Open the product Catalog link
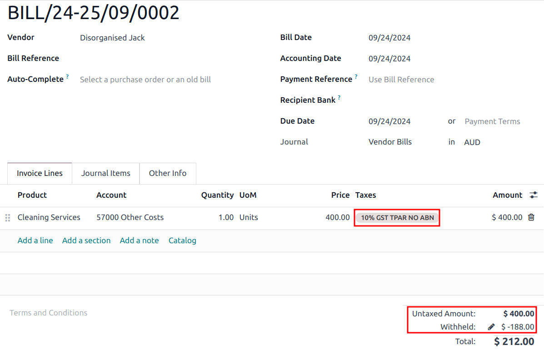 point(182,240)
